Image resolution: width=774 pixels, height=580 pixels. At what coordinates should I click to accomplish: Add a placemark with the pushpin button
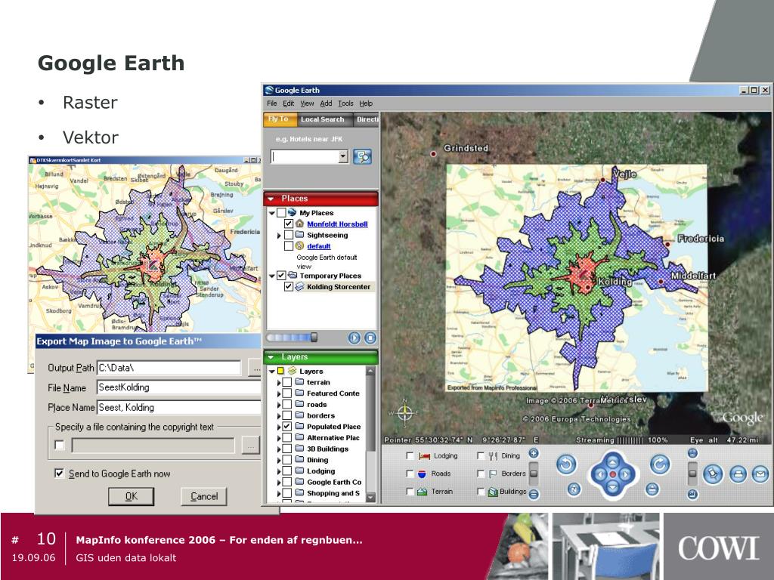point(713,474)
